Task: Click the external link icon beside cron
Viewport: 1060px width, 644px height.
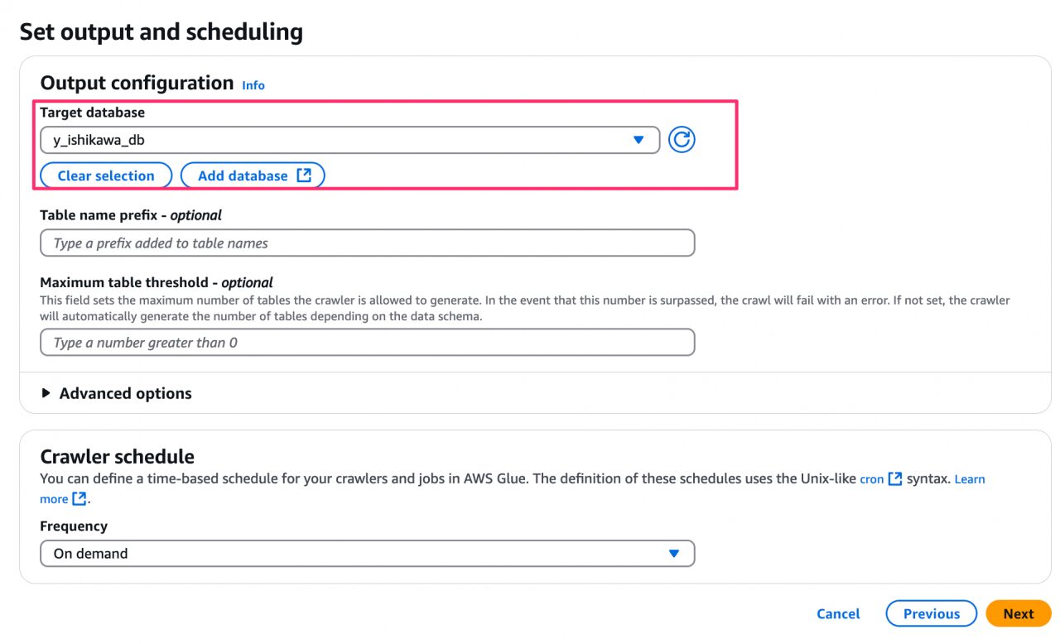Action: click(x=895, y=478)
